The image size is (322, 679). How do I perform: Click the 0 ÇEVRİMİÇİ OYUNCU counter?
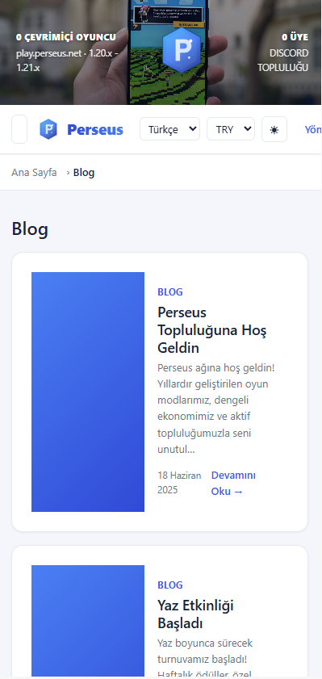point(66,37)
